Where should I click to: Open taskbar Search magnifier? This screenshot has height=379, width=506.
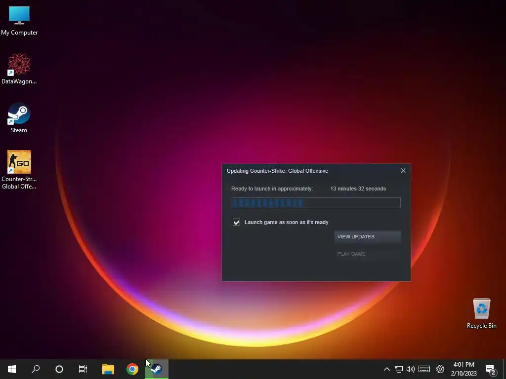(36, 369)
